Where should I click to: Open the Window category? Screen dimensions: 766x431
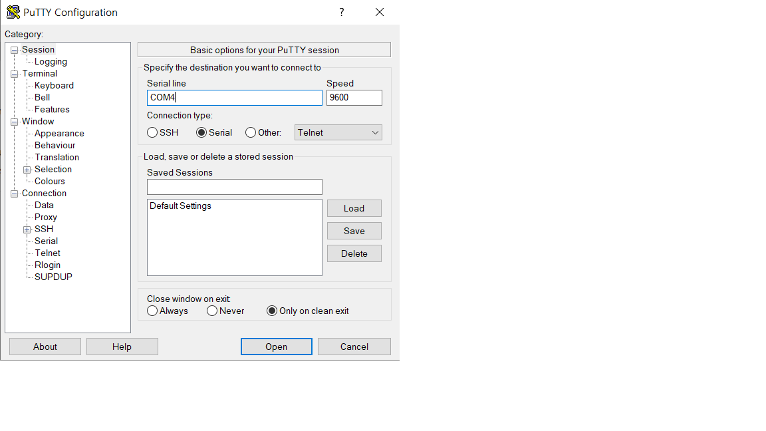point(38,121)
